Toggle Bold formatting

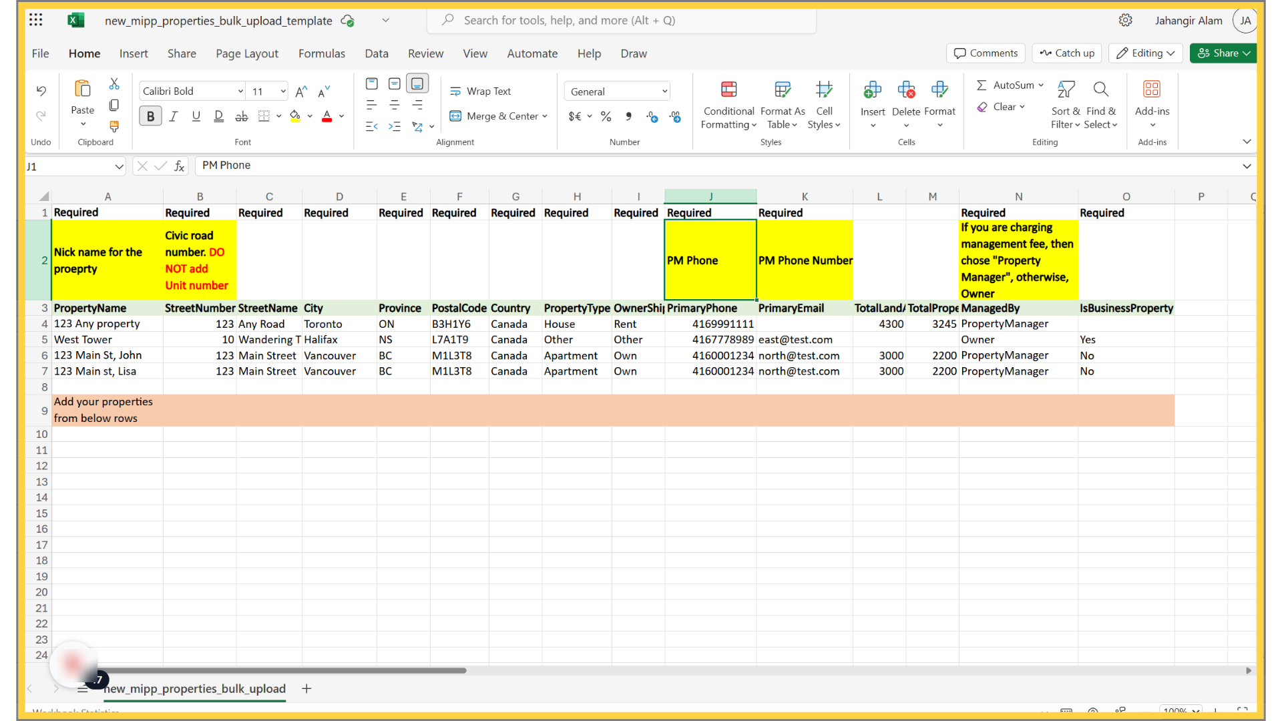coord(150,116)
